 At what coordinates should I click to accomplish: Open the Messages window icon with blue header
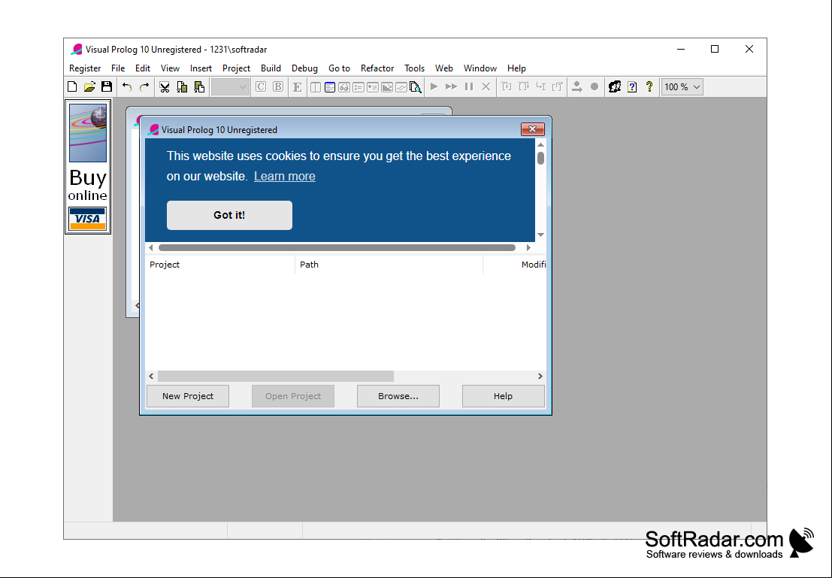(x=329, y=87)
